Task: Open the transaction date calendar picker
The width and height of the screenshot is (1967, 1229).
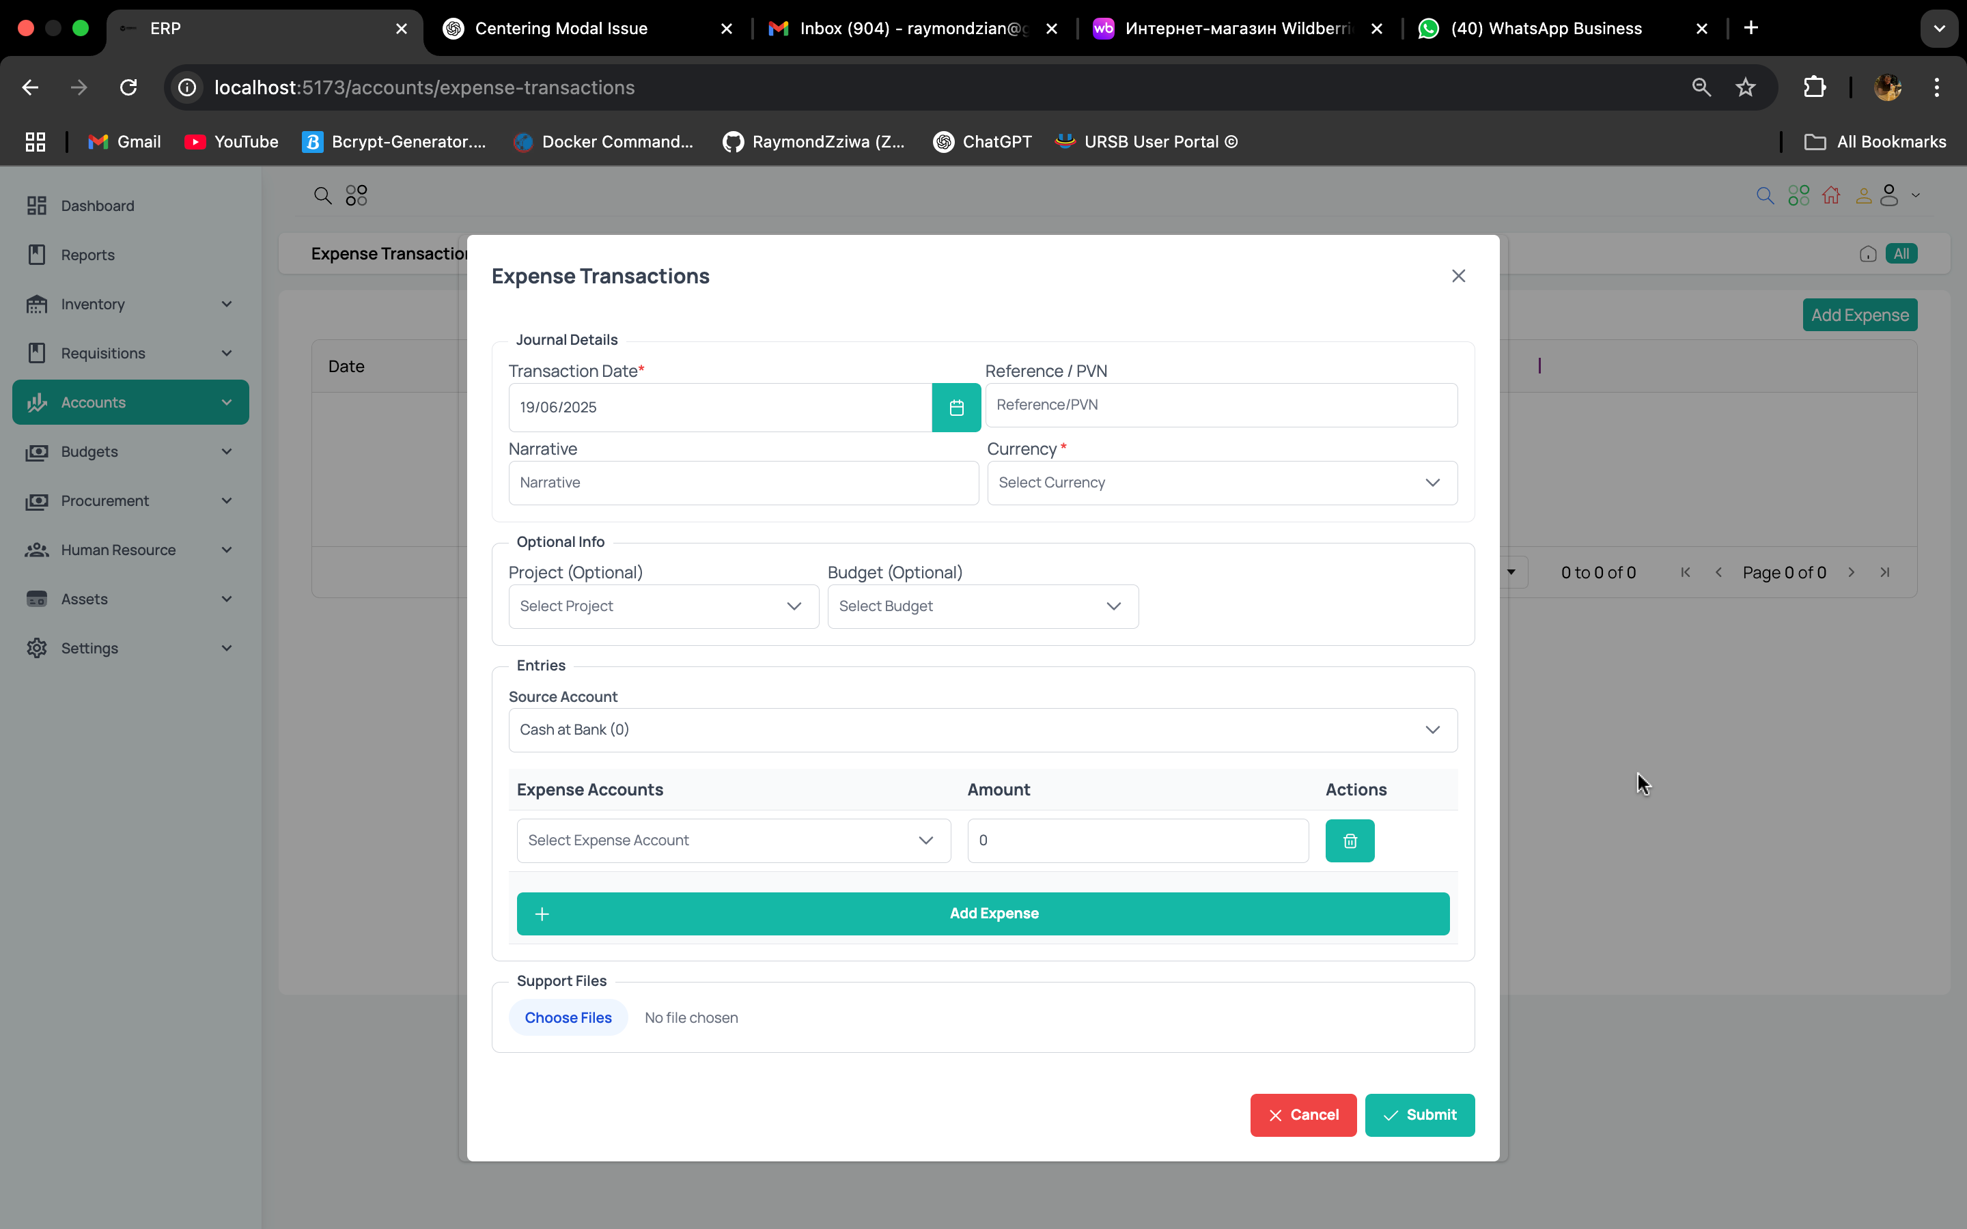Action: point(956,407)
